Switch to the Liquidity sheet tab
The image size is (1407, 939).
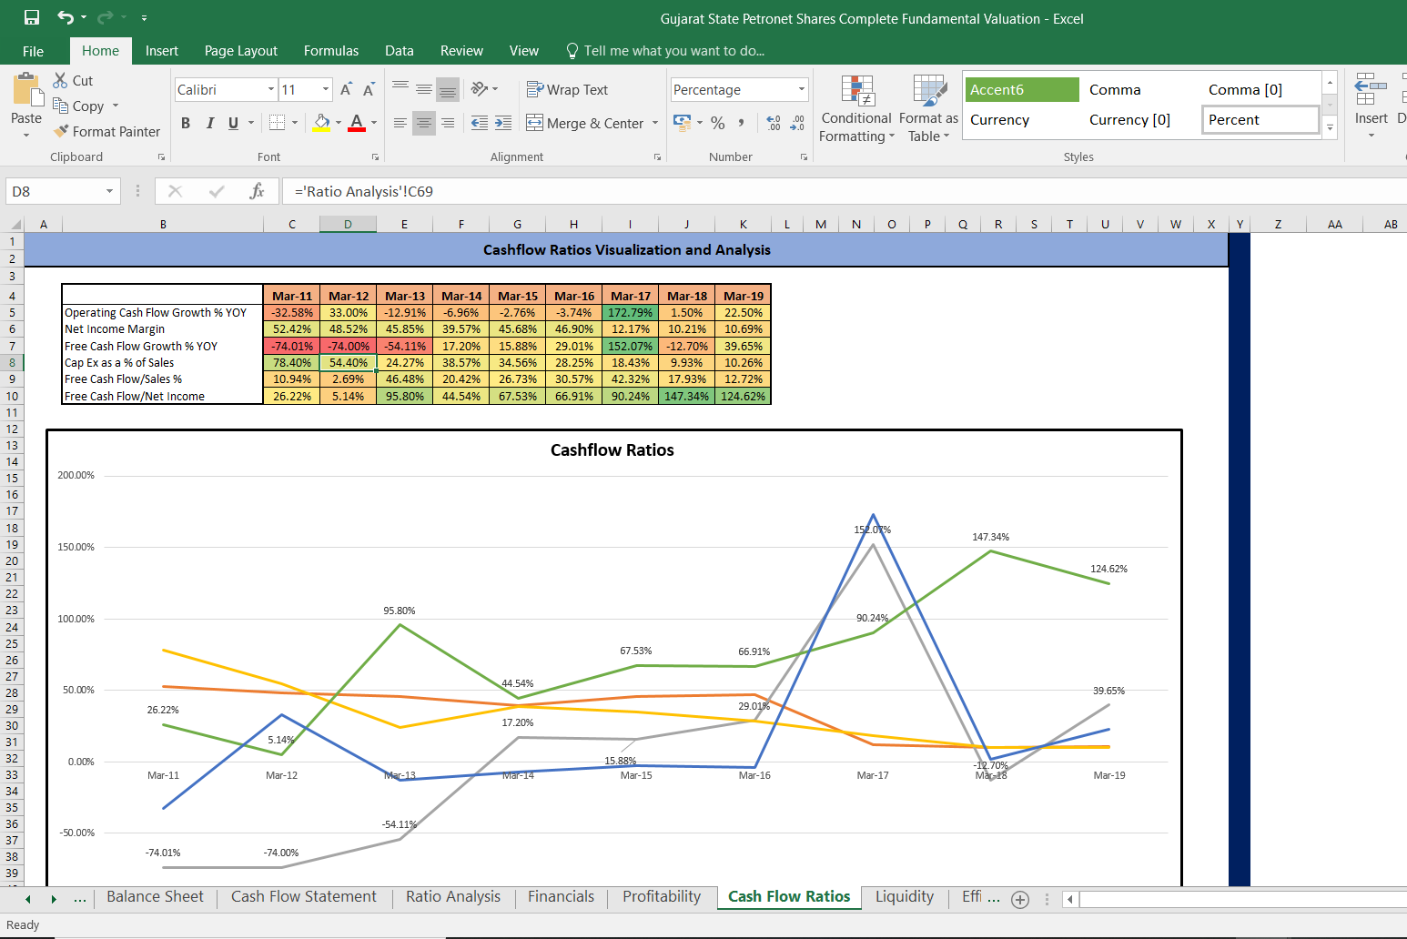[905, 897]
